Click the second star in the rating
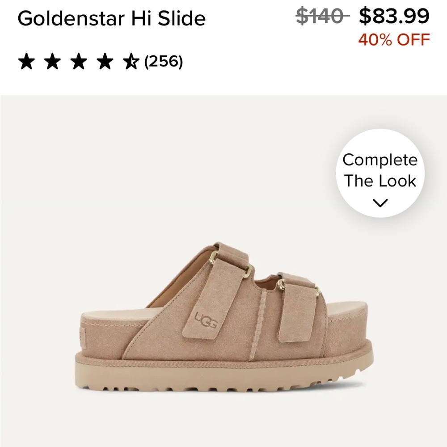Image resolution: width=447 pixels, height=447 pixels. point(53,60)
